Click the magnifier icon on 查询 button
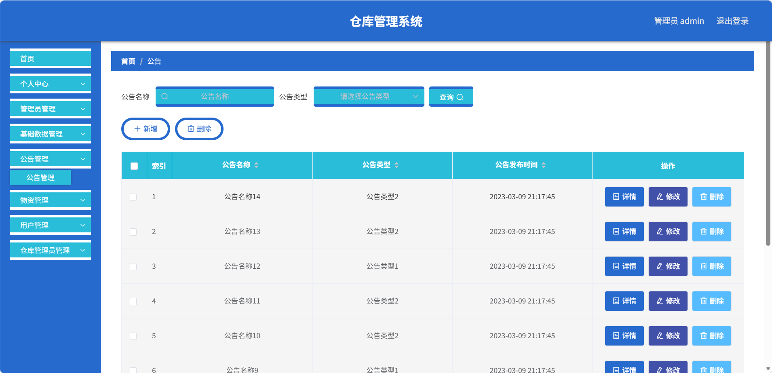 coord(460,97)
